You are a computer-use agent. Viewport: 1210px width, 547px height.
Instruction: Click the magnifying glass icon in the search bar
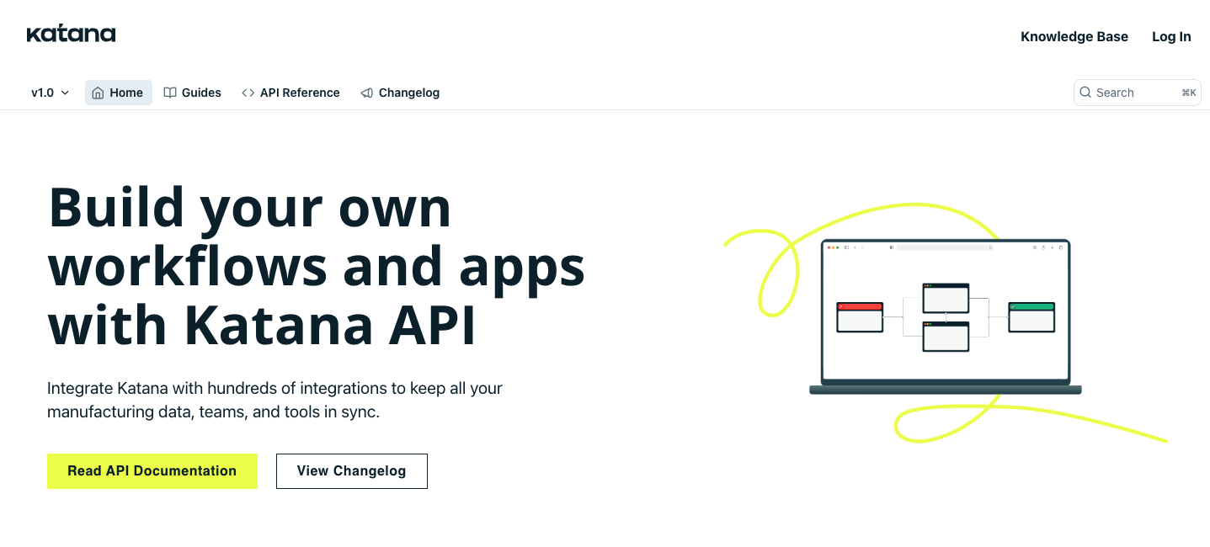(x=1085, y=93)
